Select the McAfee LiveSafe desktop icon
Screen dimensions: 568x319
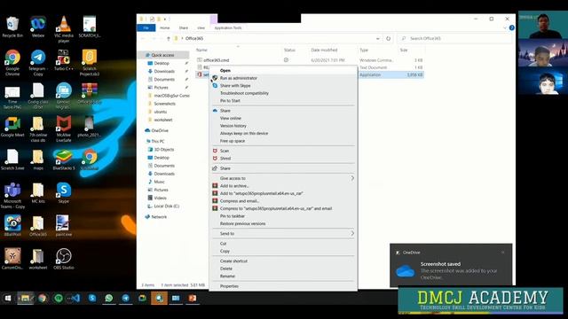64,129
